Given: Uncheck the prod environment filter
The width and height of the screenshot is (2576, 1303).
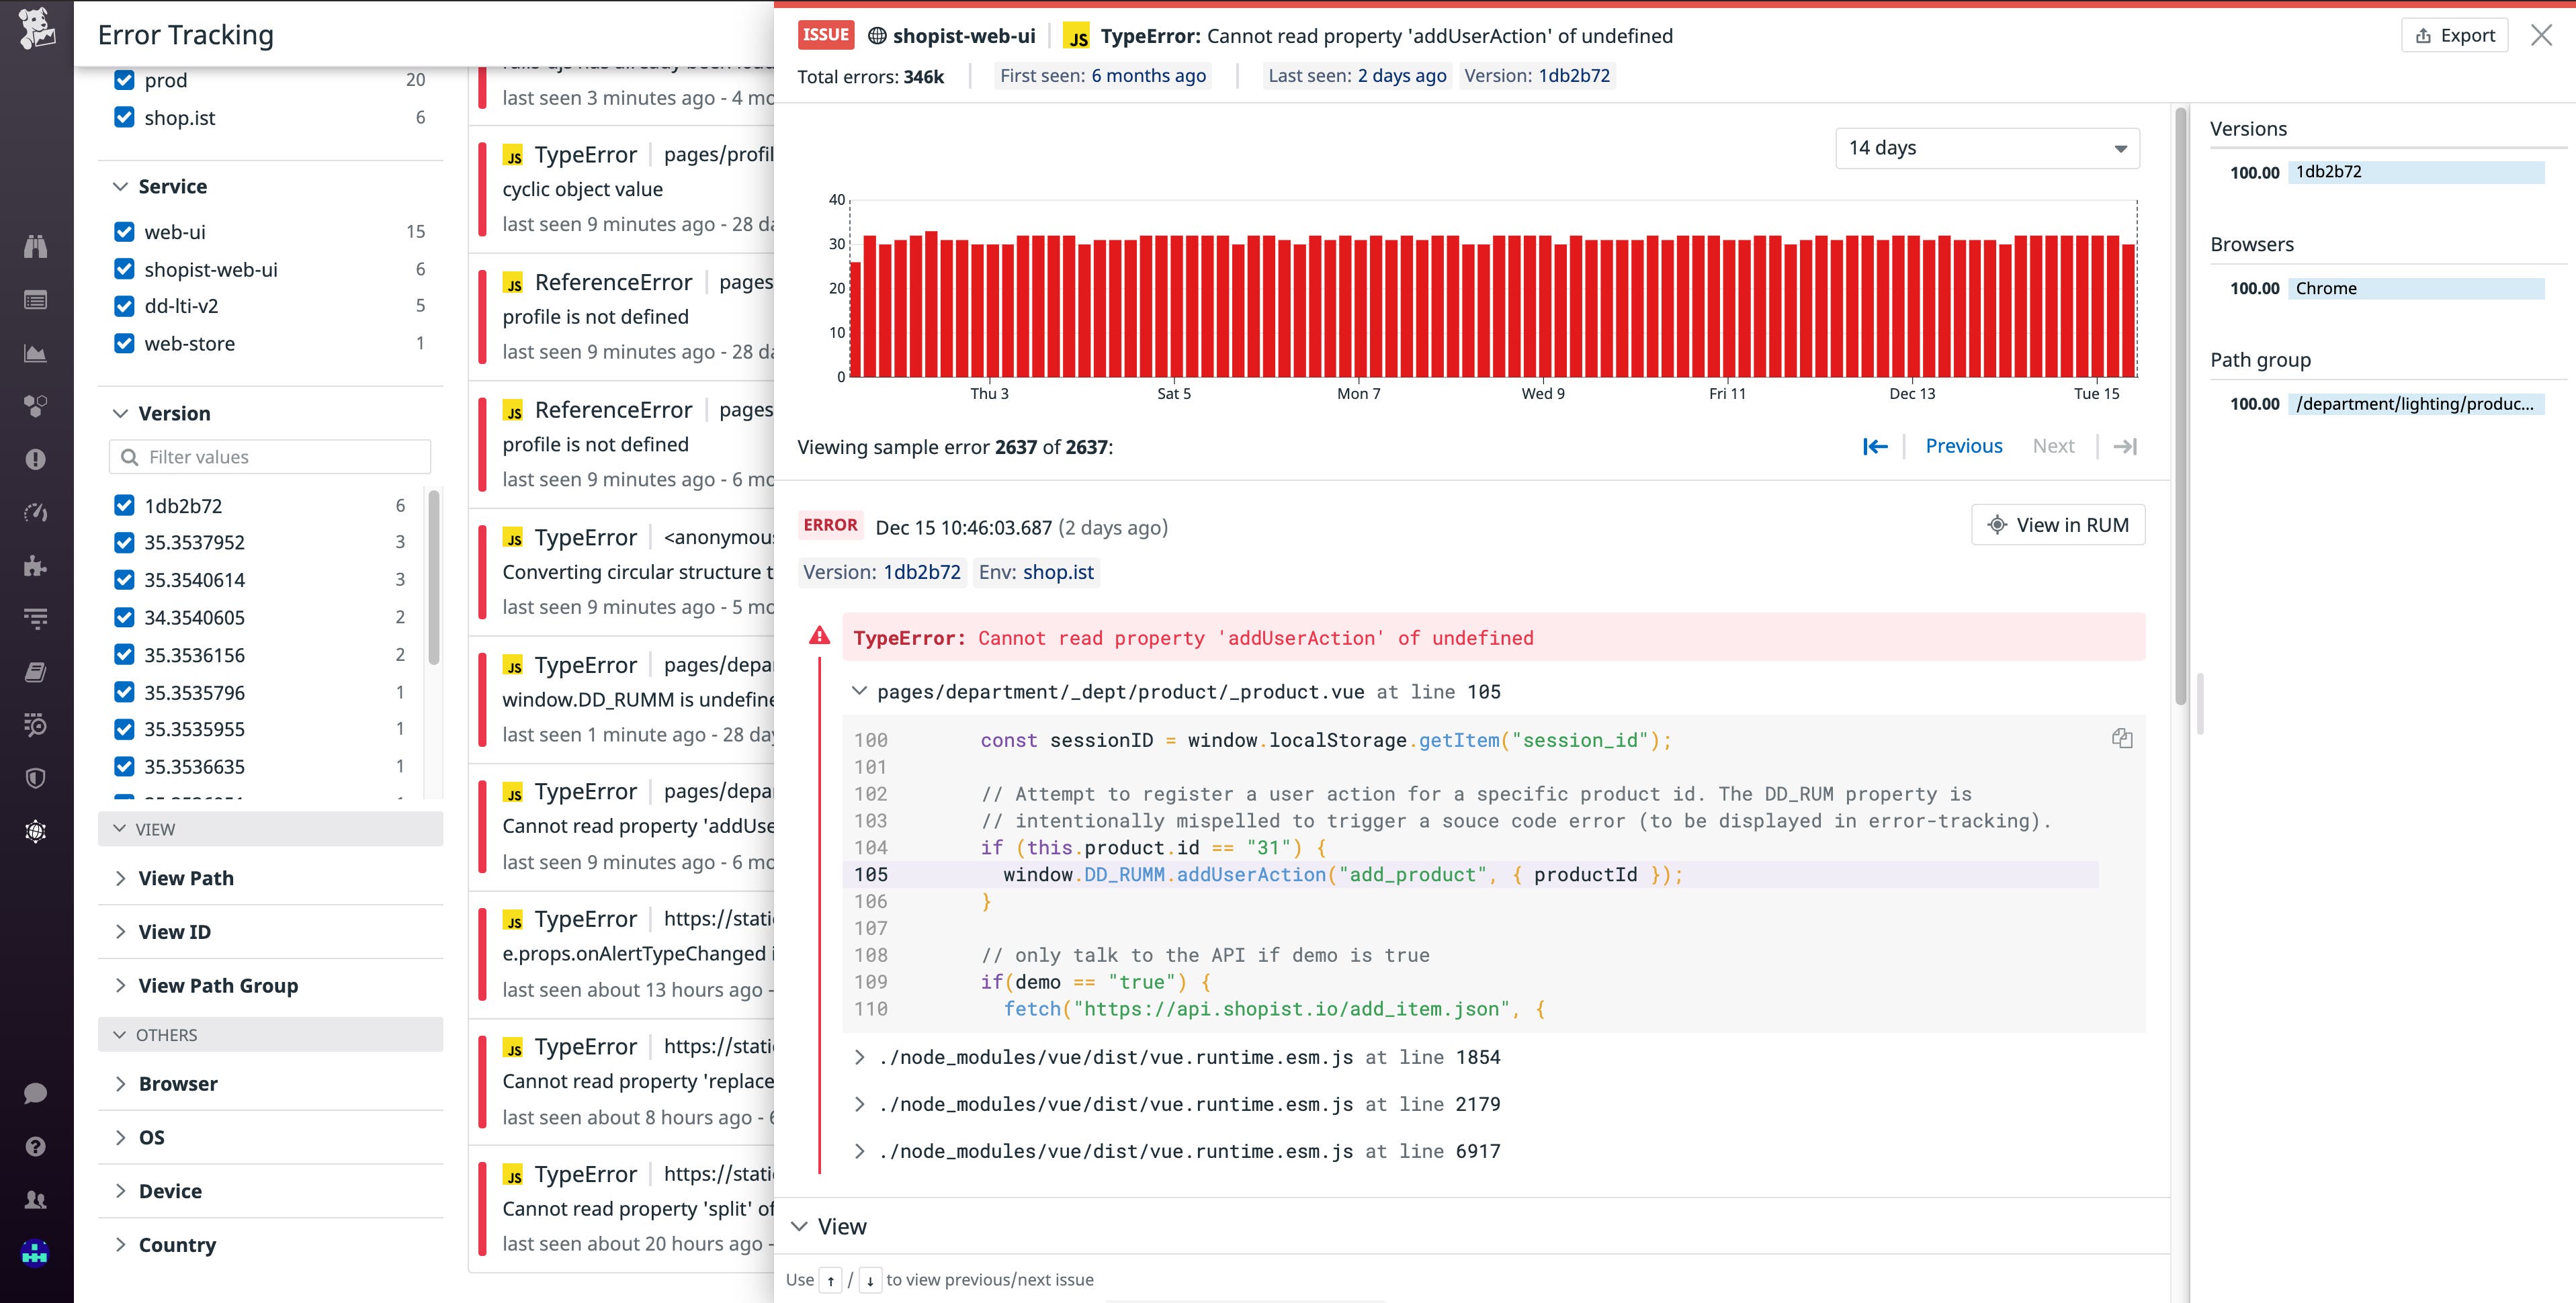Looking at the screenshot, I should 124,80.
